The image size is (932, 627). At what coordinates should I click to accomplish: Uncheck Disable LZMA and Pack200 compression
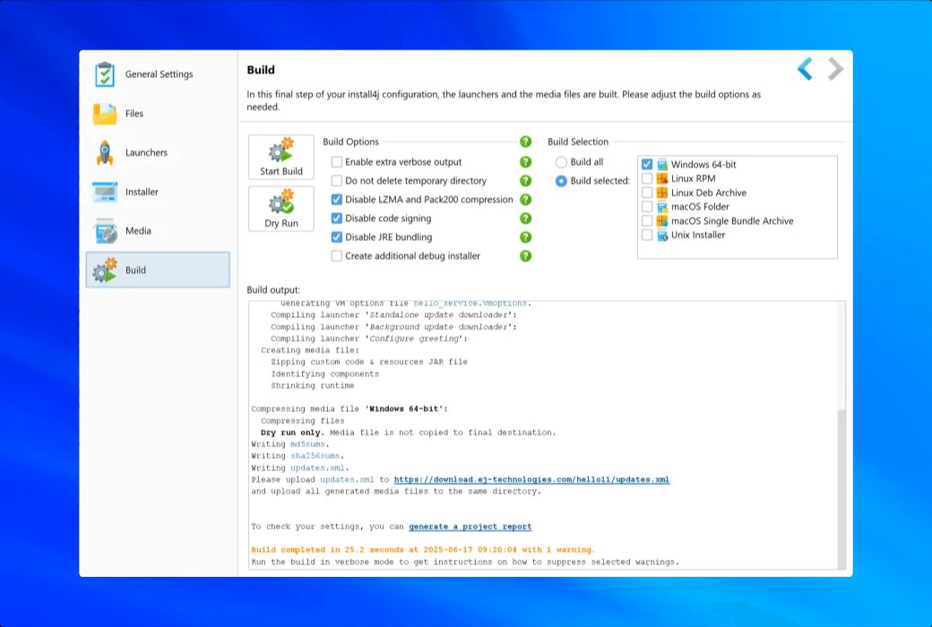tap(336, 200)
